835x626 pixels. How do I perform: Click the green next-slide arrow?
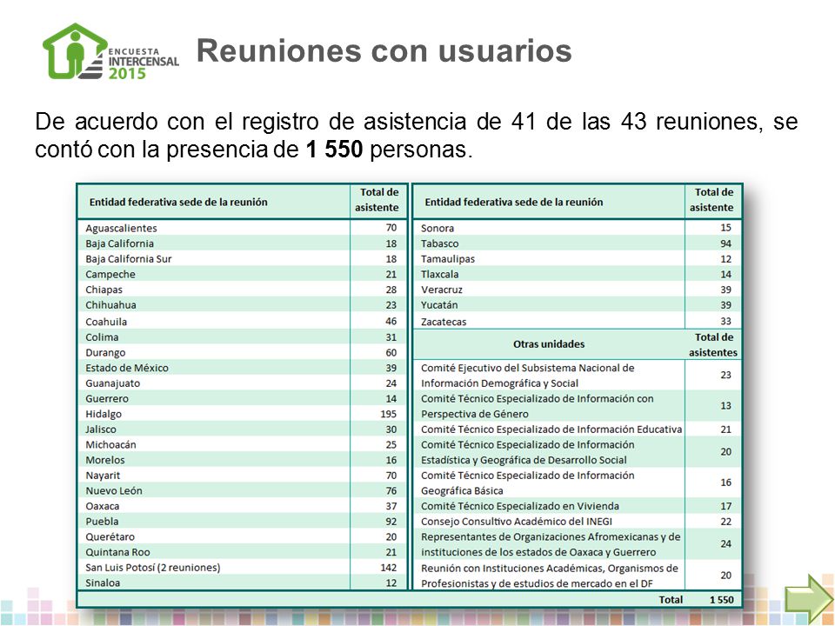[x=808, y=599]
